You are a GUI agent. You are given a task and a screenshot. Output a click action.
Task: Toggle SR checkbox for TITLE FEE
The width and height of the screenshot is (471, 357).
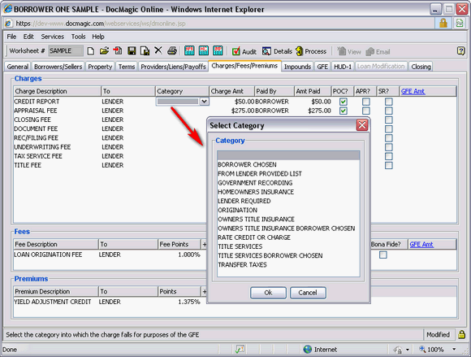point(389,165)
